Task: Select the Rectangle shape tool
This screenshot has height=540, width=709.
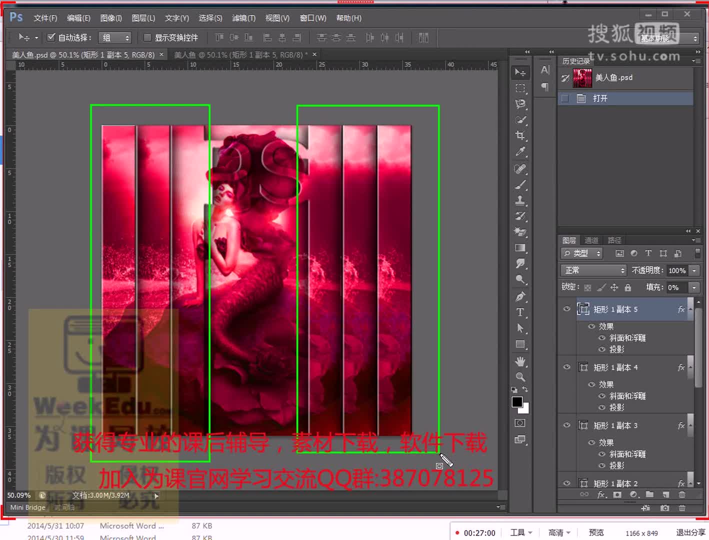Action: [520, 344]
